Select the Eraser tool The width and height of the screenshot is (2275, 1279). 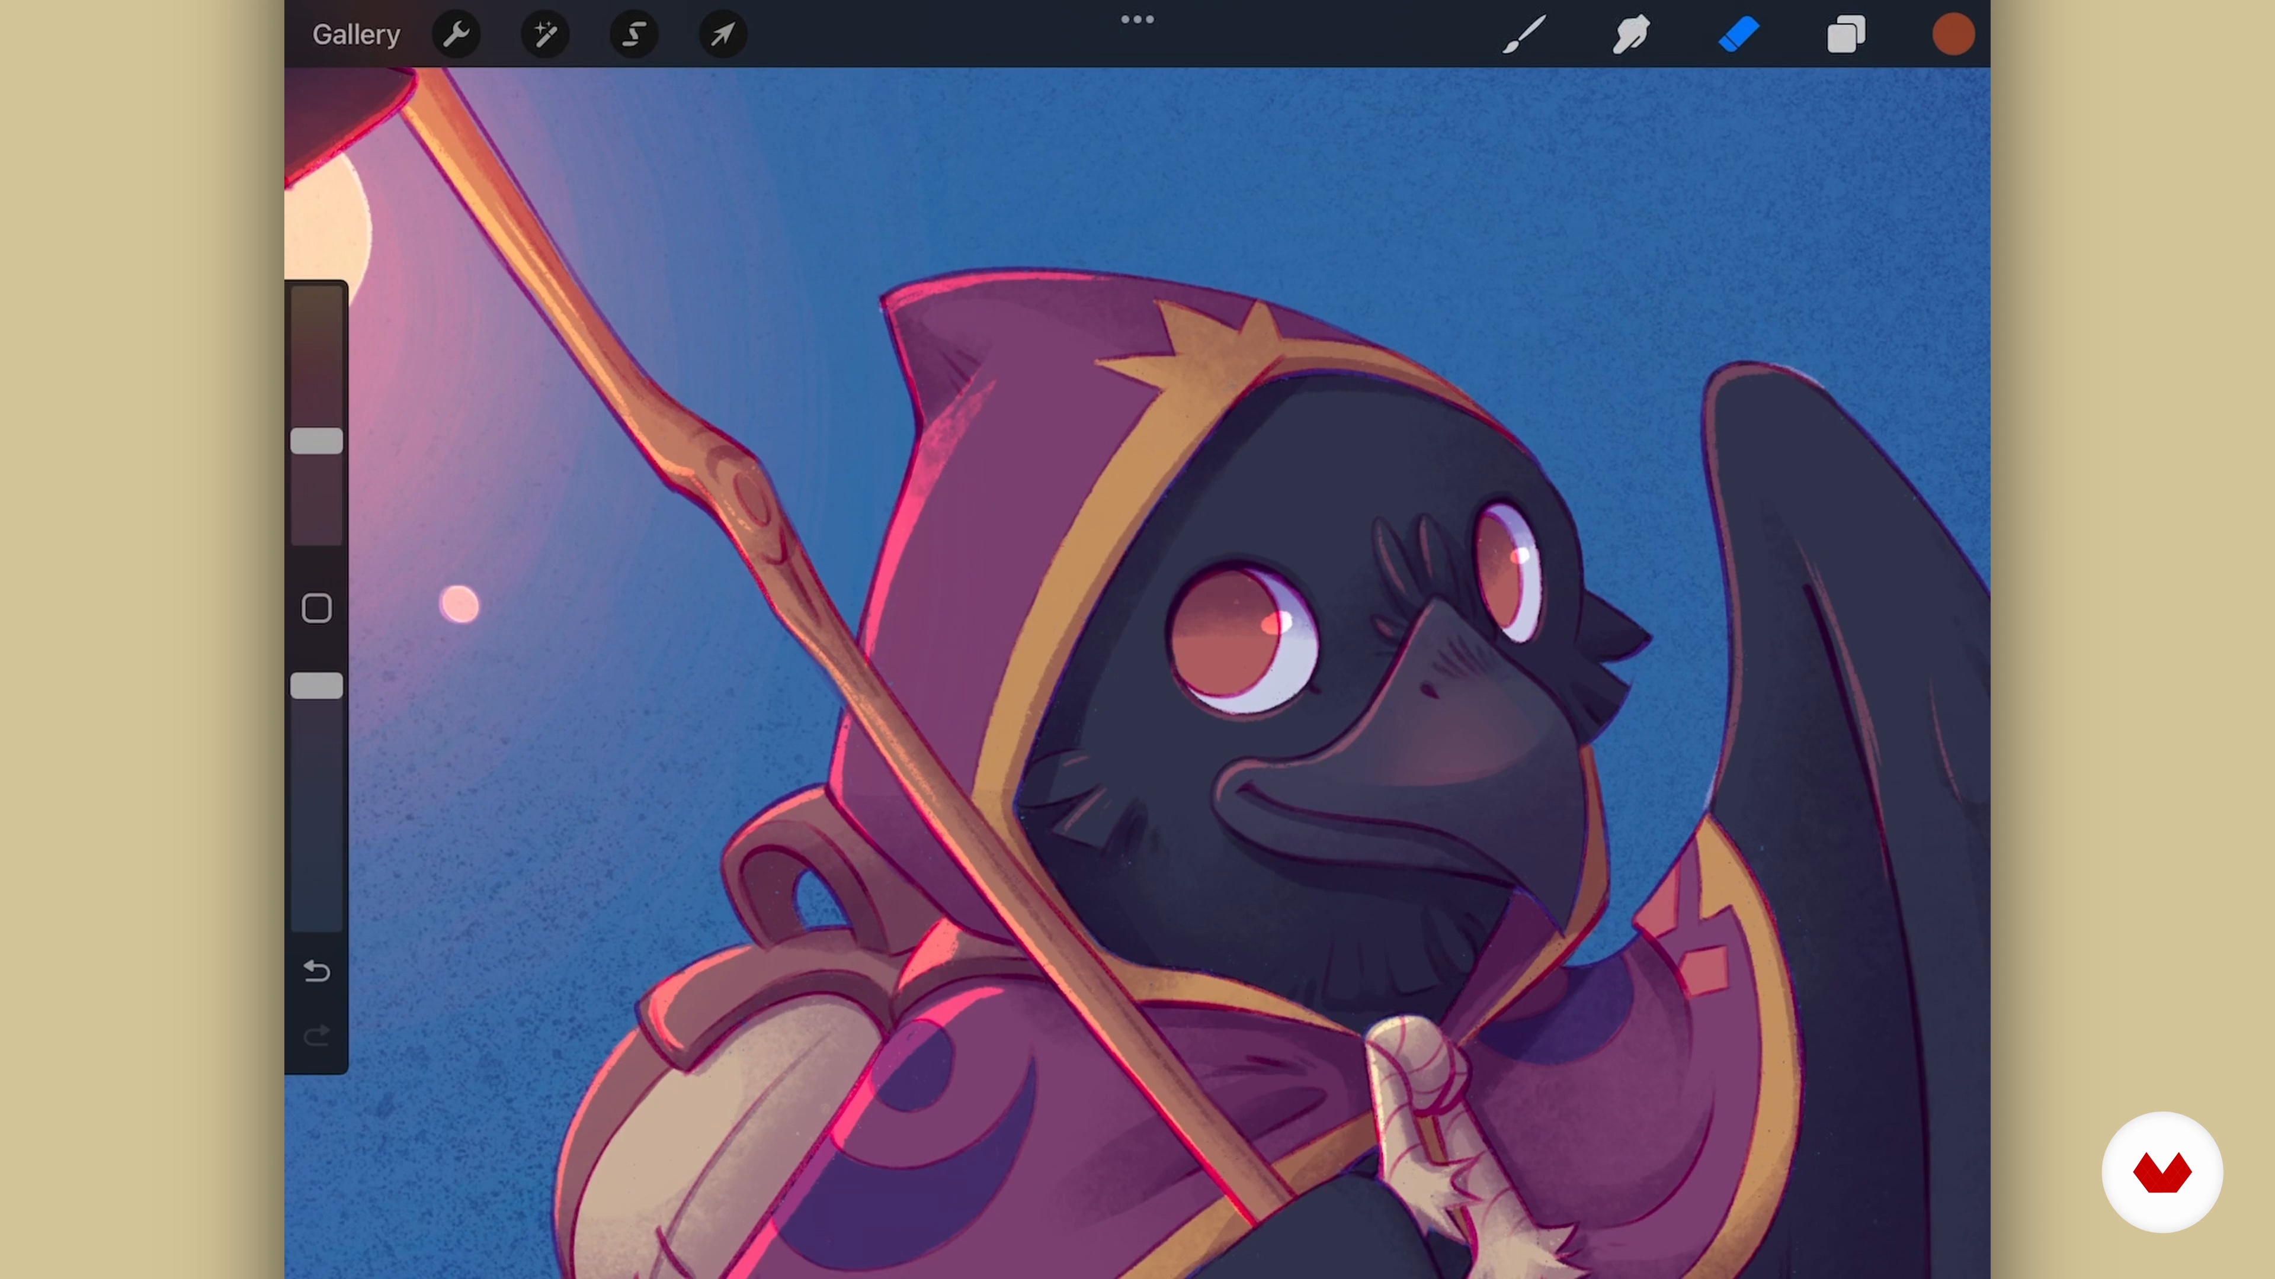[x=1739, y=34]
